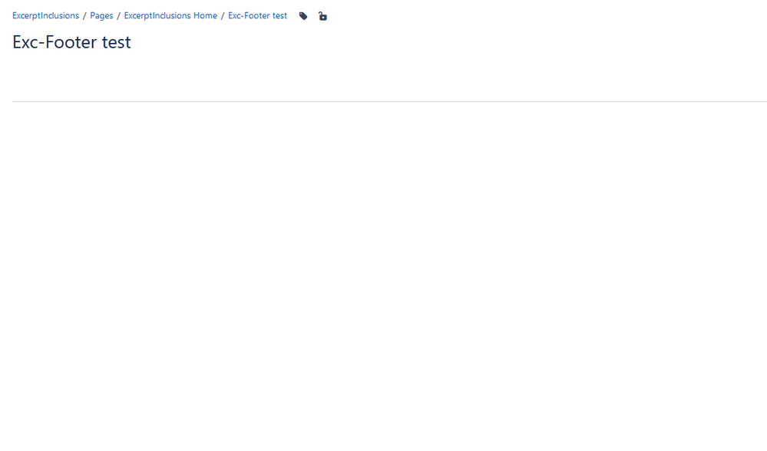
Task: Click the last breadcrumb item Exc-Footer test
Action: (x=257, y=15)
